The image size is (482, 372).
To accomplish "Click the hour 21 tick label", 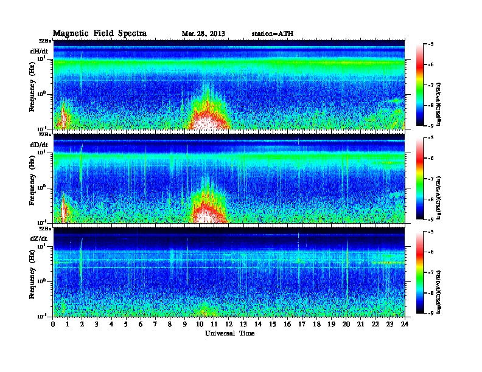I will pyautogui.click(x=360, y=324).
